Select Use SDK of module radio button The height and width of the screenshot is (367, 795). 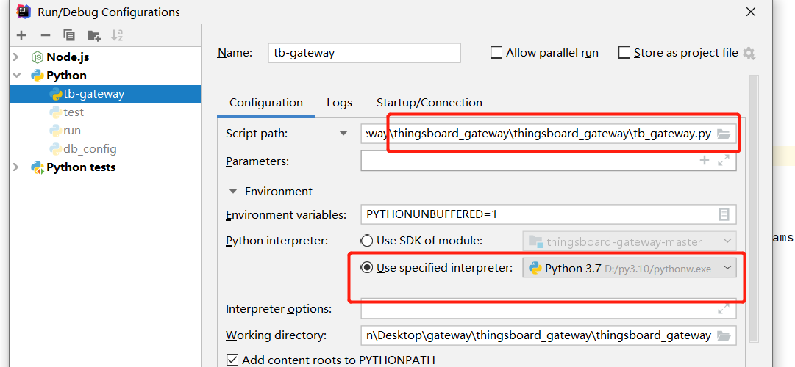366,241
